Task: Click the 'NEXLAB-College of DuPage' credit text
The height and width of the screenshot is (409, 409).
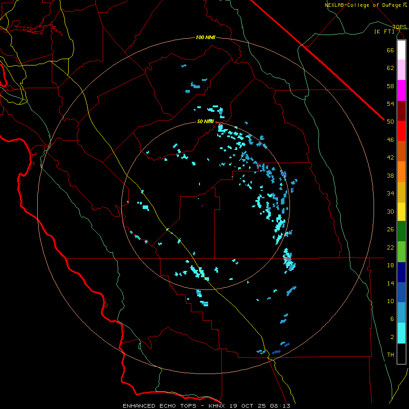Action: [x=363, y=5]
